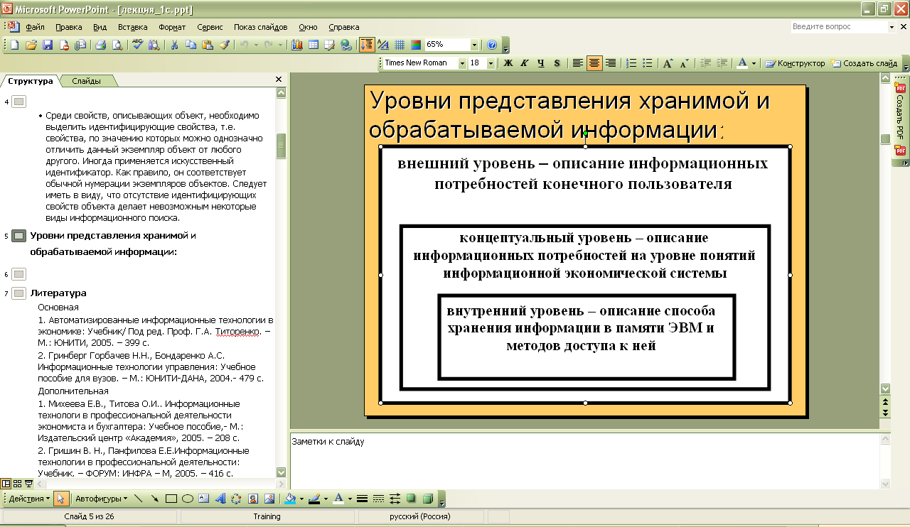Decrease the font size with the smaller A button
The image size is (910, 527).
(x=684, y=63)
